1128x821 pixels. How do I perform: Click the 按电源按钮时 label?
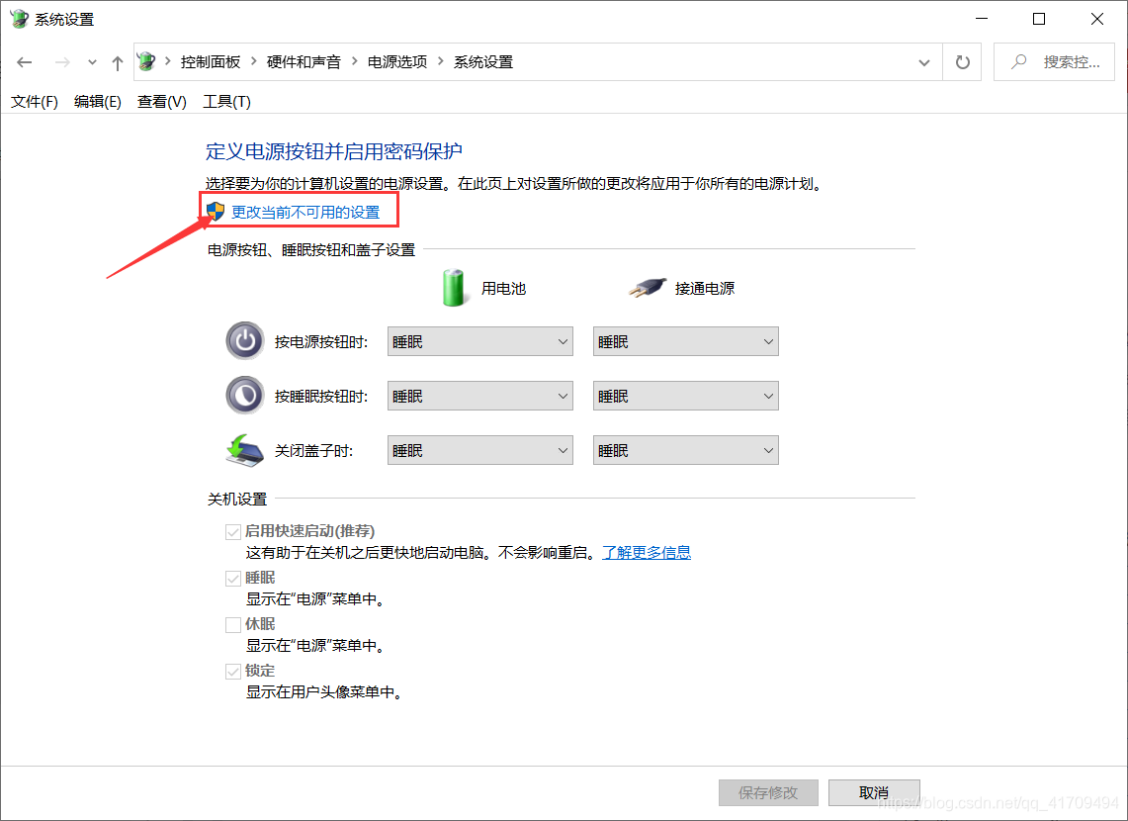pos(321,342)
